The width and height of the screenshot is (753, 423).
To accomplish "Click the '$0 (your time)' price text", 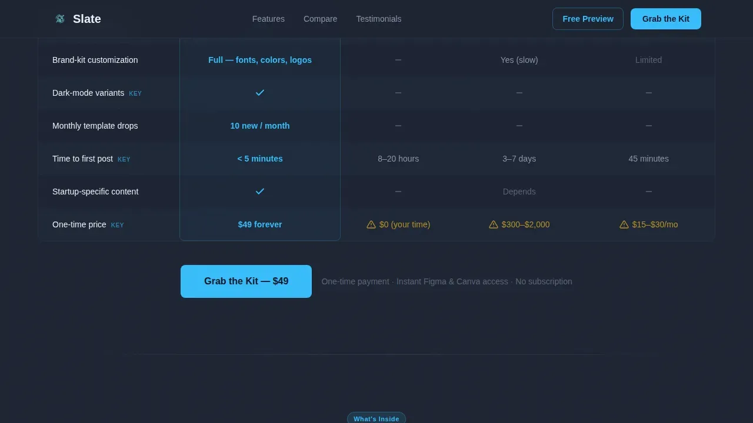I will coord(405,224).
